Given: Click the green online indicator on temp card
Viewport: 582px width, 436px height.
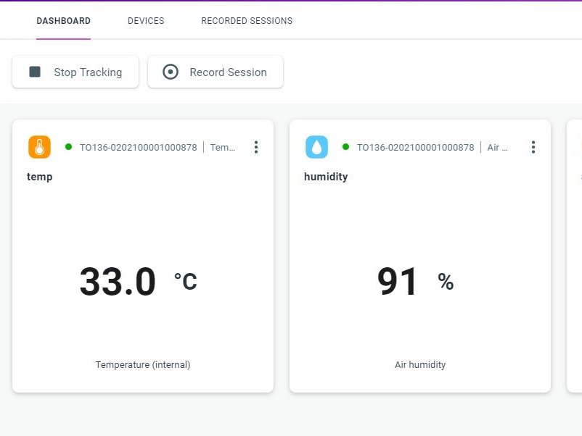Looking at the screenshot, I should coord(70,147).
